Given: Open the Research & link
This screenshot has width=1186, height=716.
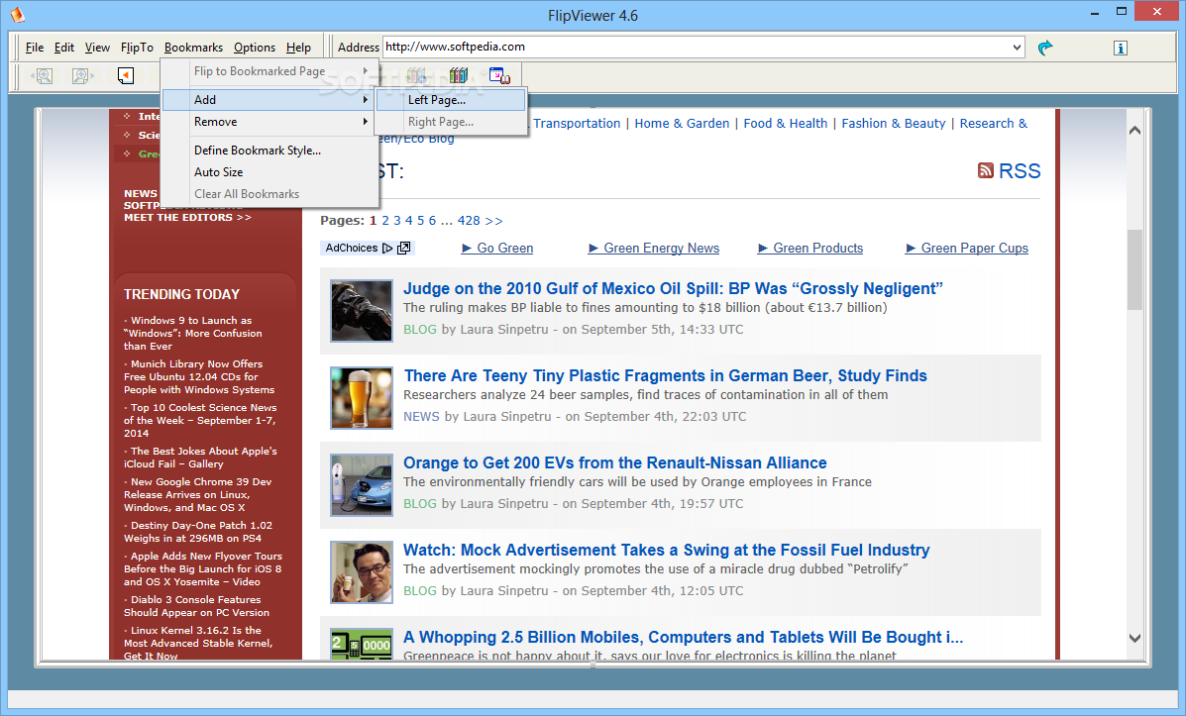Looking at the screenshot, I should tap(993, 123).
